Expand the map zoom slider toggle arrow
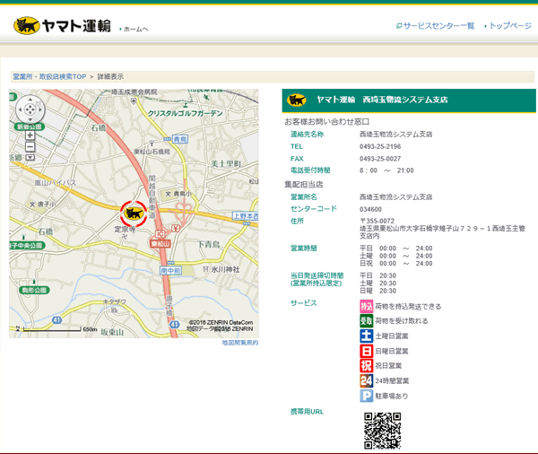This screenshot has width=538, height=454. click(x=30, y=157)
